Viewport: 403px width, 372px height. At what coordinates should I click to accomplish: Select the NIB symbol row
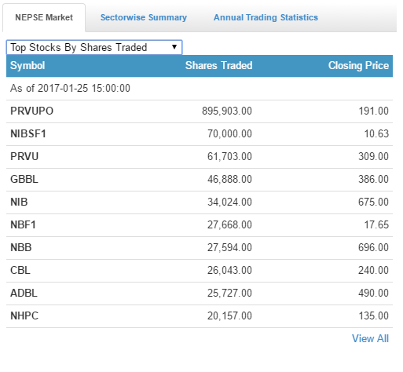point(200,202)
